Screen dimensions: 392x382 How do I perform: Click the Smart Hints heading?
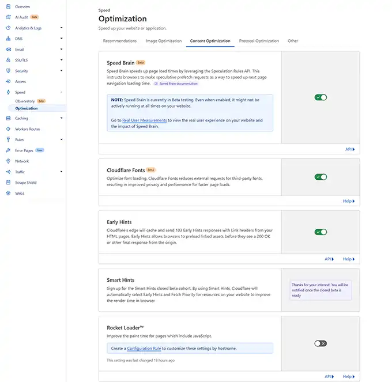tap(120, 280)
